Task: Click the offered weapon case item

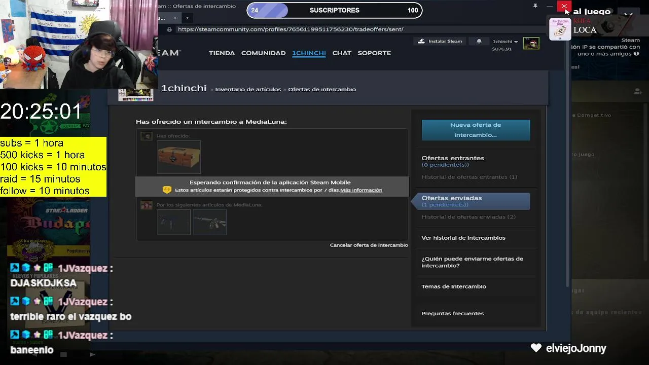Action: pos(178,157)
